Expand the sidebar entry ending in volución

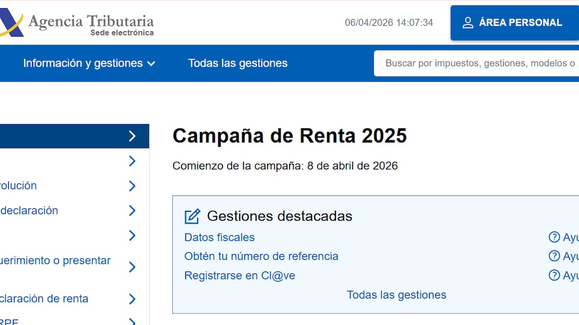[x=132, y=186]
